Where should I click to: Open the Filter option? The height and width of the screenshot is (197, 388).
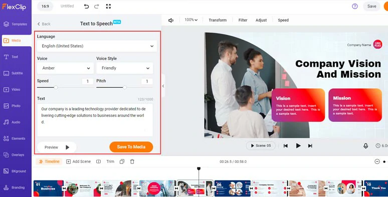[243, 20]
